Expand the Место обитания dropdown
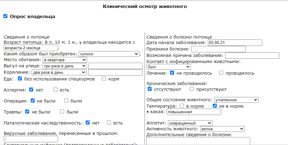Image resolution: width=288 pixels, height=145 pixels. (x=65, y=60)
